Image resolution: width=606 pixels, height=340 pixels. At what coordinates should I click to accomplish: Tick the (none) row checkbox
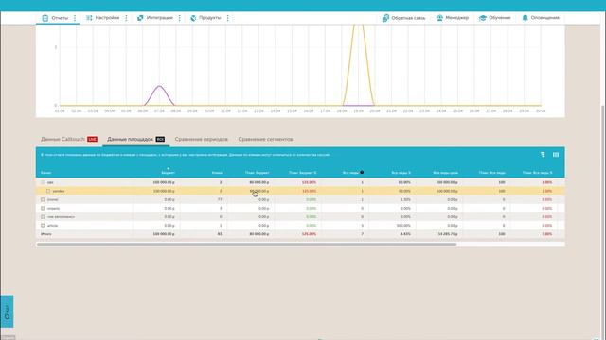(x=43, y=199)
